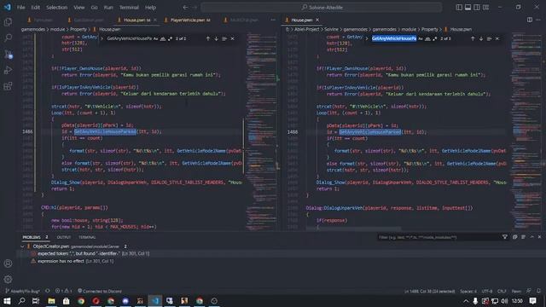This screenshot has height=307, width=546.
Task: Toggle primary side bar layout icon
Action: (459, 8)
